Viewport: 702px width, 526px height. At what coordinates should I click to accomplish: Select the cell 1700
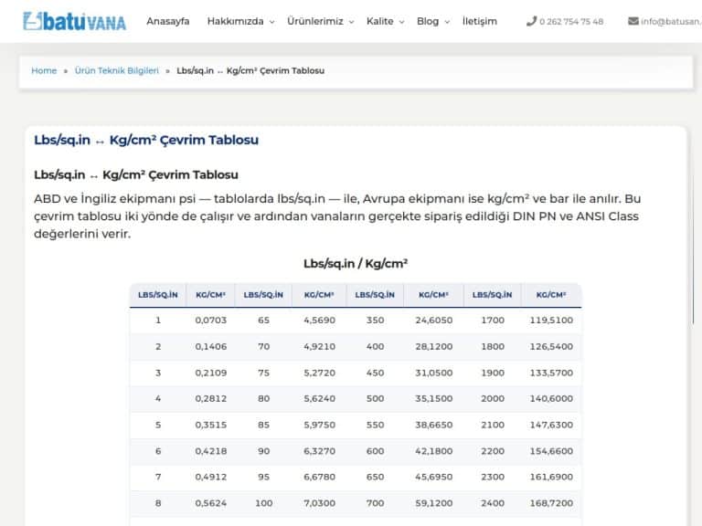(493, 321)
